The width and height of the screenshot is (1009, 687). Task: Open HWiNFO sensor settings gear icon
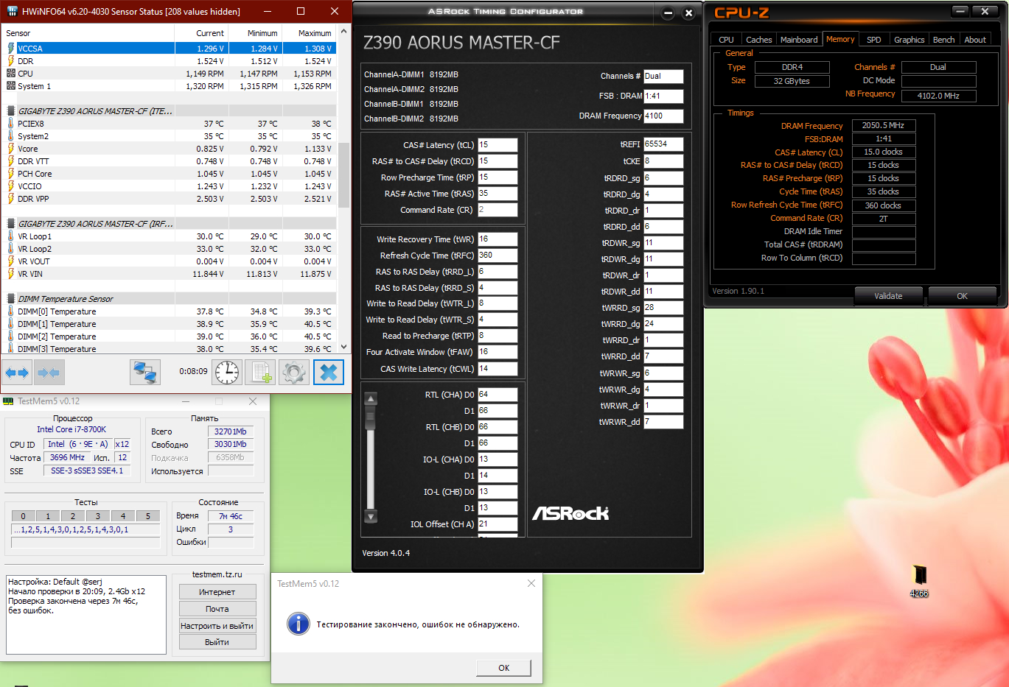pos(294,373)
